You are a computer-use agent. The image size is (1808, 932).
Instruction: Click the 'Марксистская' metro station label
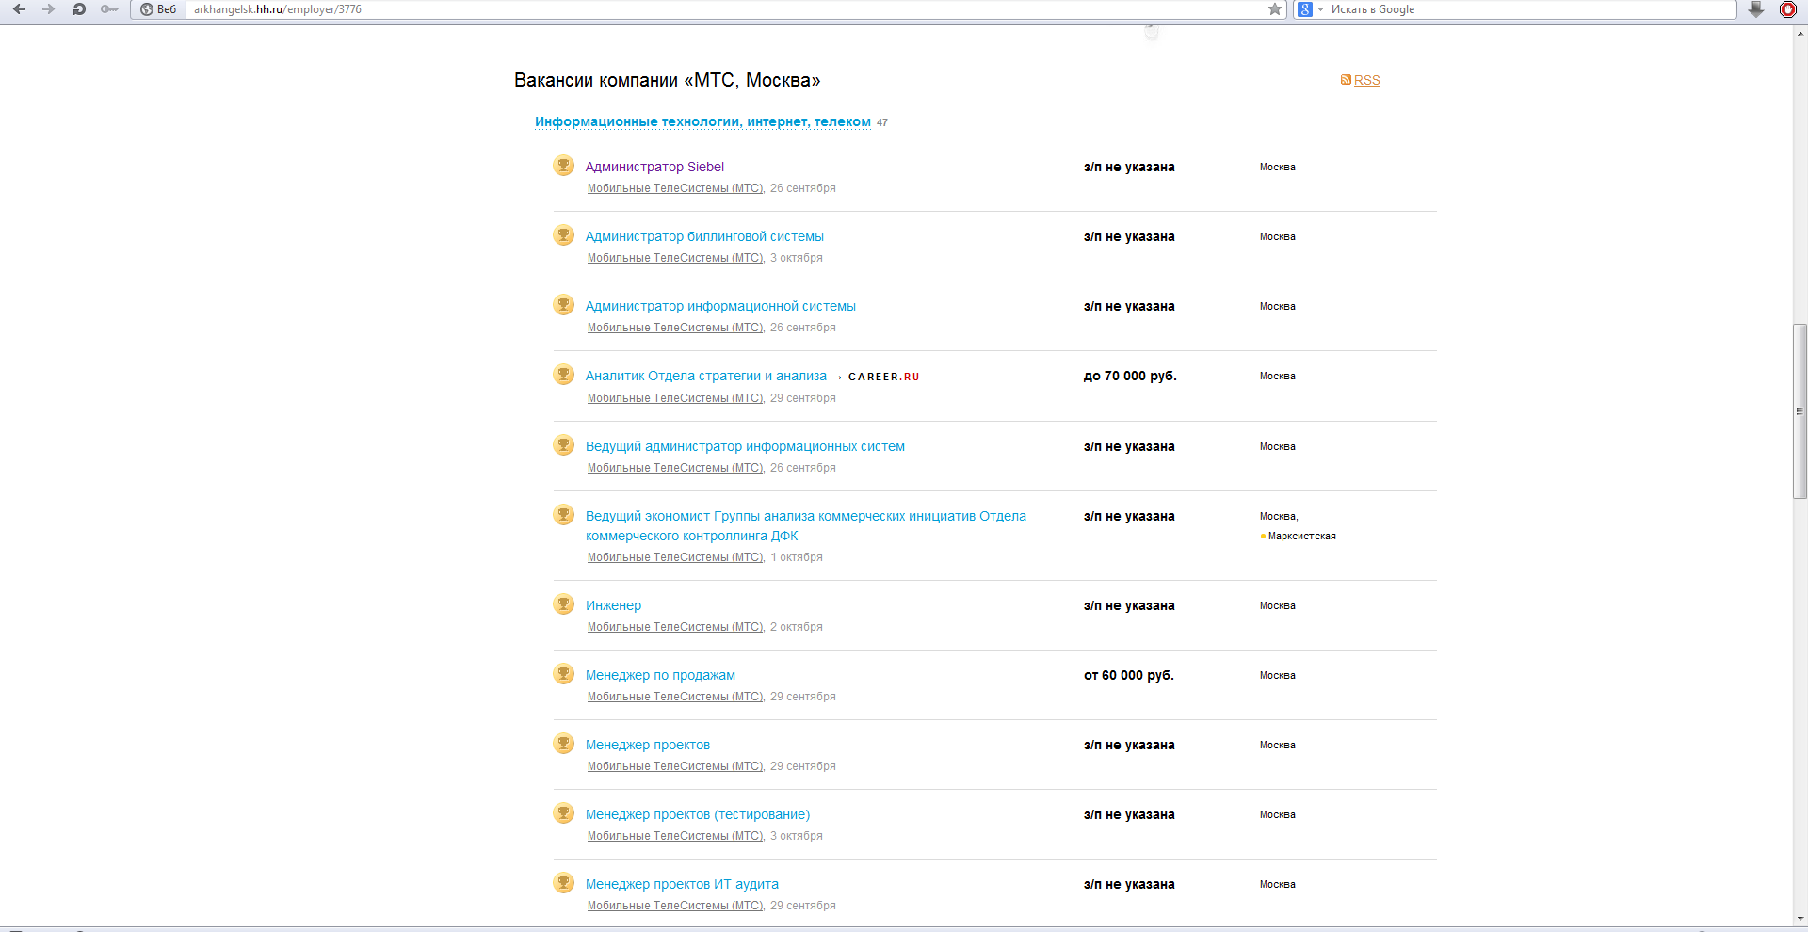[x=1301, y=536]
